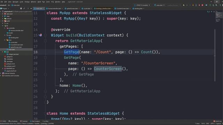Open the Dart Analysis tool window
This screenshot has height=125, width=223.
click(x=35, y=121)
